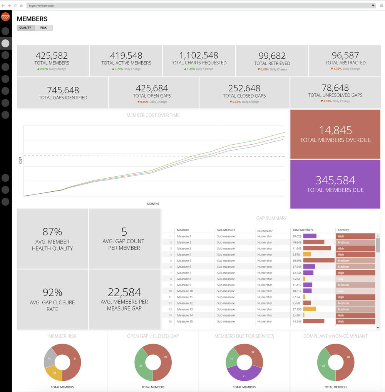This screenshot has width=385, height=392.
Task: Click the Member Cost Over Time chart title
Action: click(x=153, y=115)
